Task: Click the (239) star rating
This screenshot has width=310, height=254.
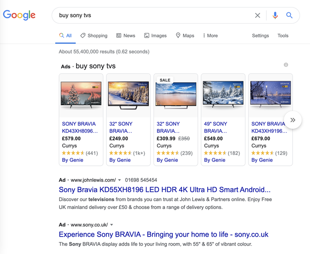Action: tap(174, 153)
